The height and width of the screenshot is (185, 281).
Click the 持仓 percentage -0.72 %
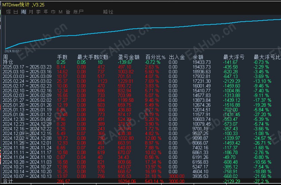152,62
